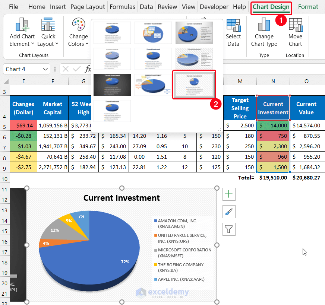This screenshot has width=325, height=305.
Task: Click the Target Selling Price header cell
Action: [x=240, y=108]
